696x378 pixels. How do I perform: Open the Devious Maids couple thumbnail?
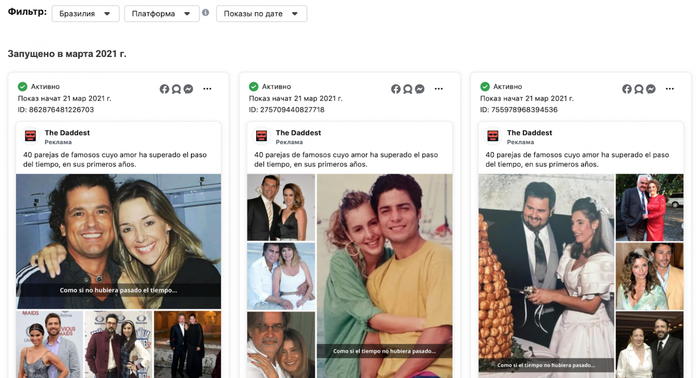click(50, 344)
